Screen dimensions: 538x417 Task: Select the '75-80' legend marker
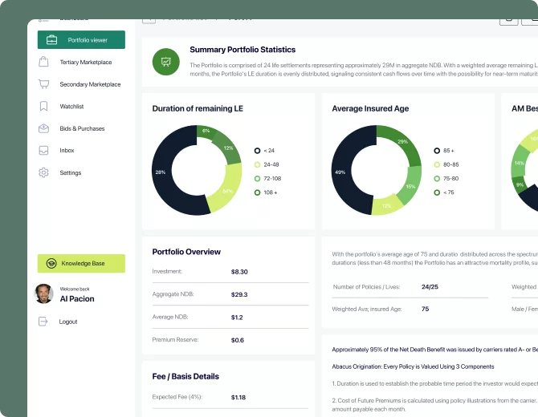pyautogui.click(x=437, y=179)
